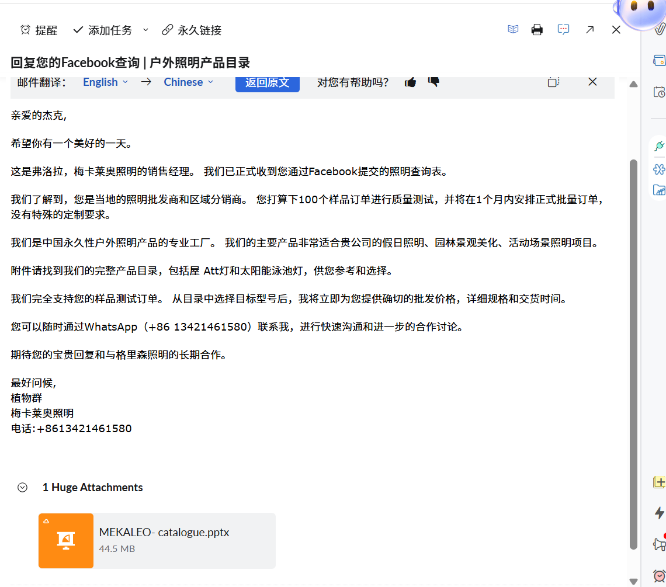The width and height of the screenshot is (666, 587).
Task: Open email in new window arrow
Action: 589,30
